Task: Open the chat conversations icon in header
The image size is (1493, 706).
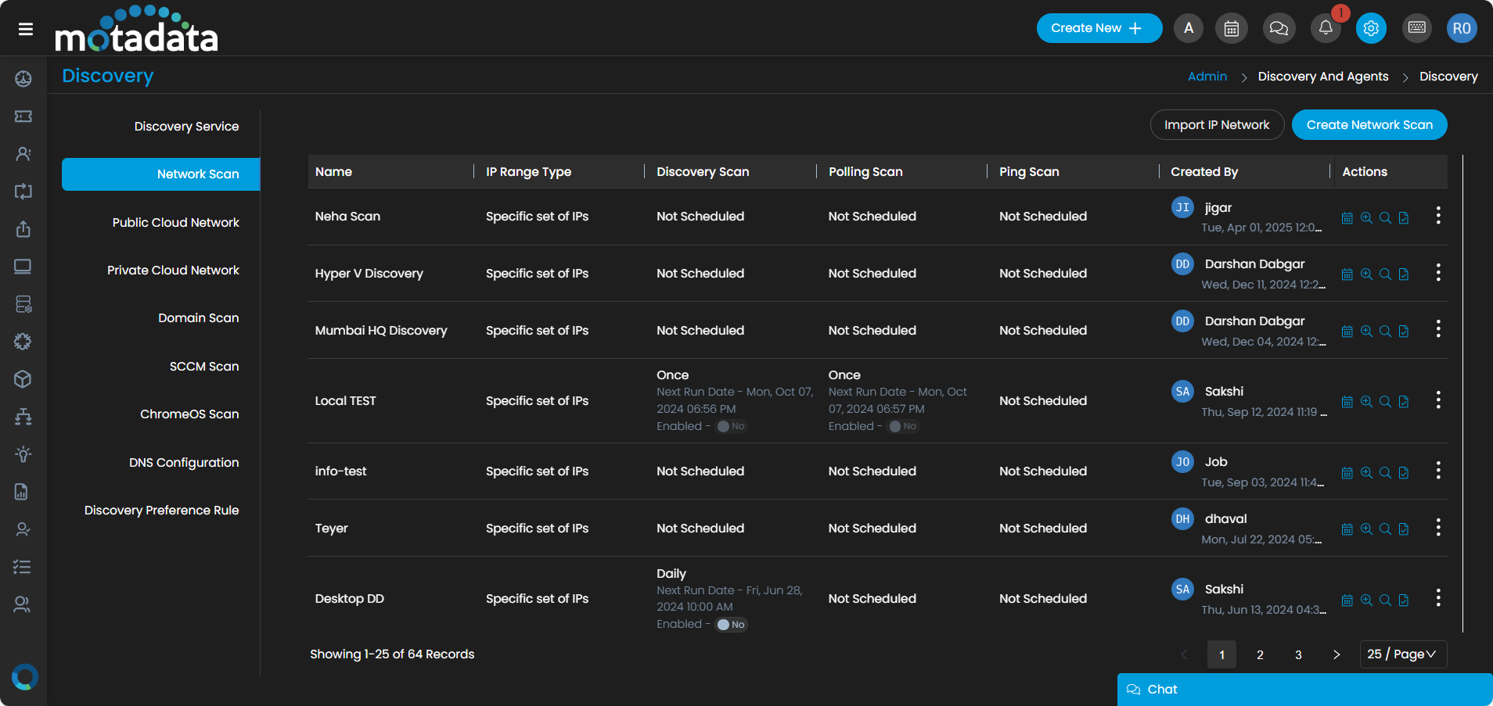Action: (x=1279, y=28)
